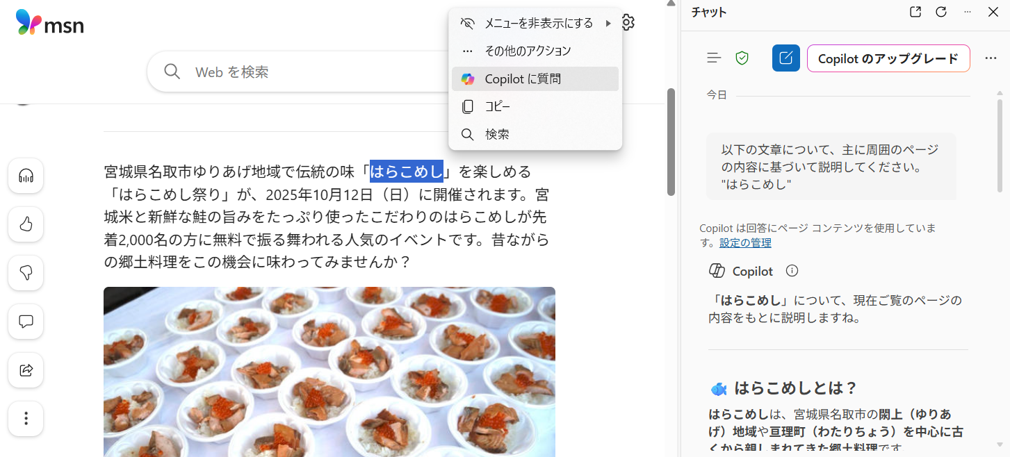Open the '設定の管理' link
The width and height of the screenshot is (1010, 457).
[x=745, y=243]
